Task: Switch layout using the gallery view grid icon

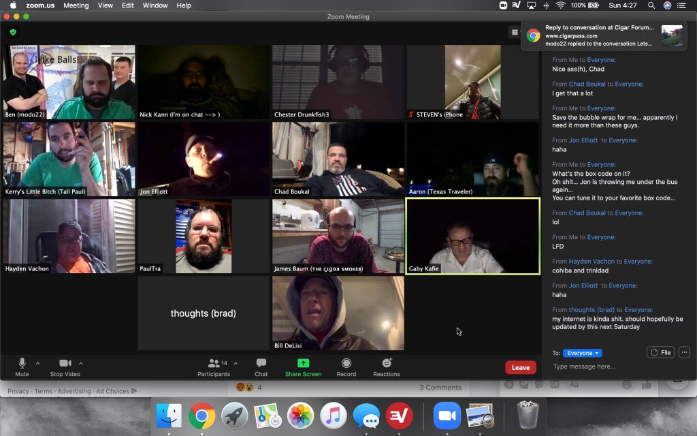Action: tap(515, 32)
